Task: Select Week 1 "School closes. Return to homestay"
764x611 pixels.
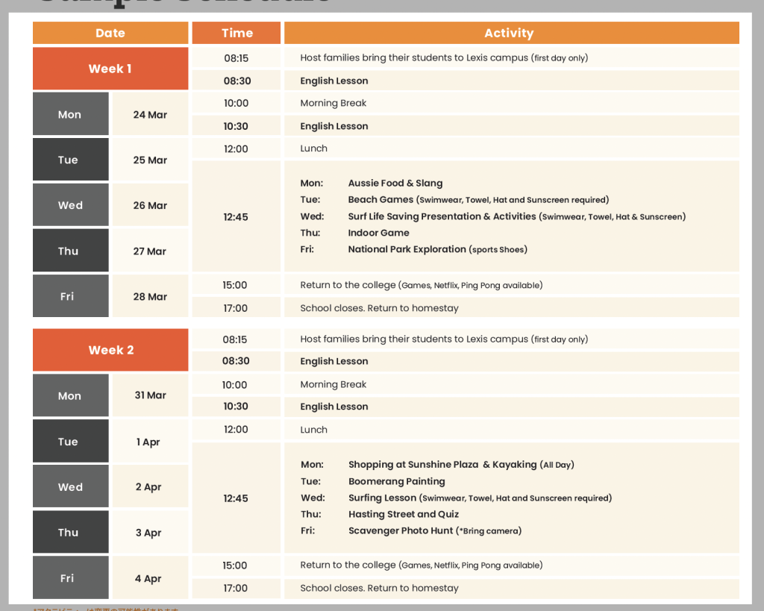Action: pyautogui.click(x=379, y=308)
